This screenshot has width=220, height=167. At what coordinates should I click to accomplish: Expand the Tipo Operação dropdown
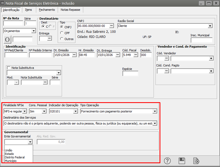(x=155, y=111)
